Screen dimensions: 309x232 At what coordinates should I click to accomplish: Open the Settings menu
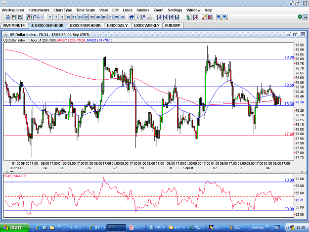tap(175, 10)
